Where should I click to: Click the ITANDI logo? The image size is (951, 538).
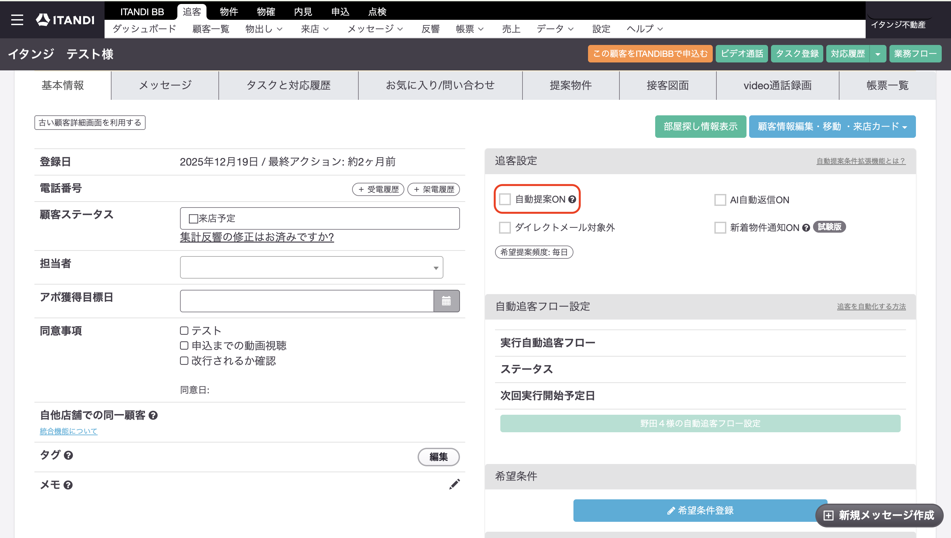[65, 19]
